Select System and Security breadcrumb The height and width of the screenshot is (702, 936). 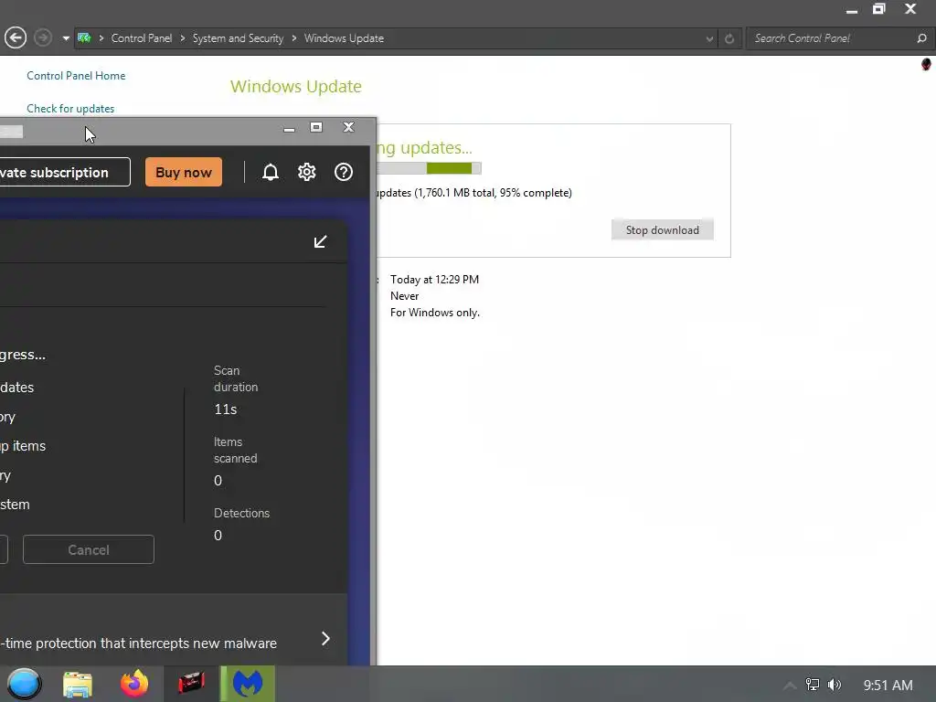(238, 38)
